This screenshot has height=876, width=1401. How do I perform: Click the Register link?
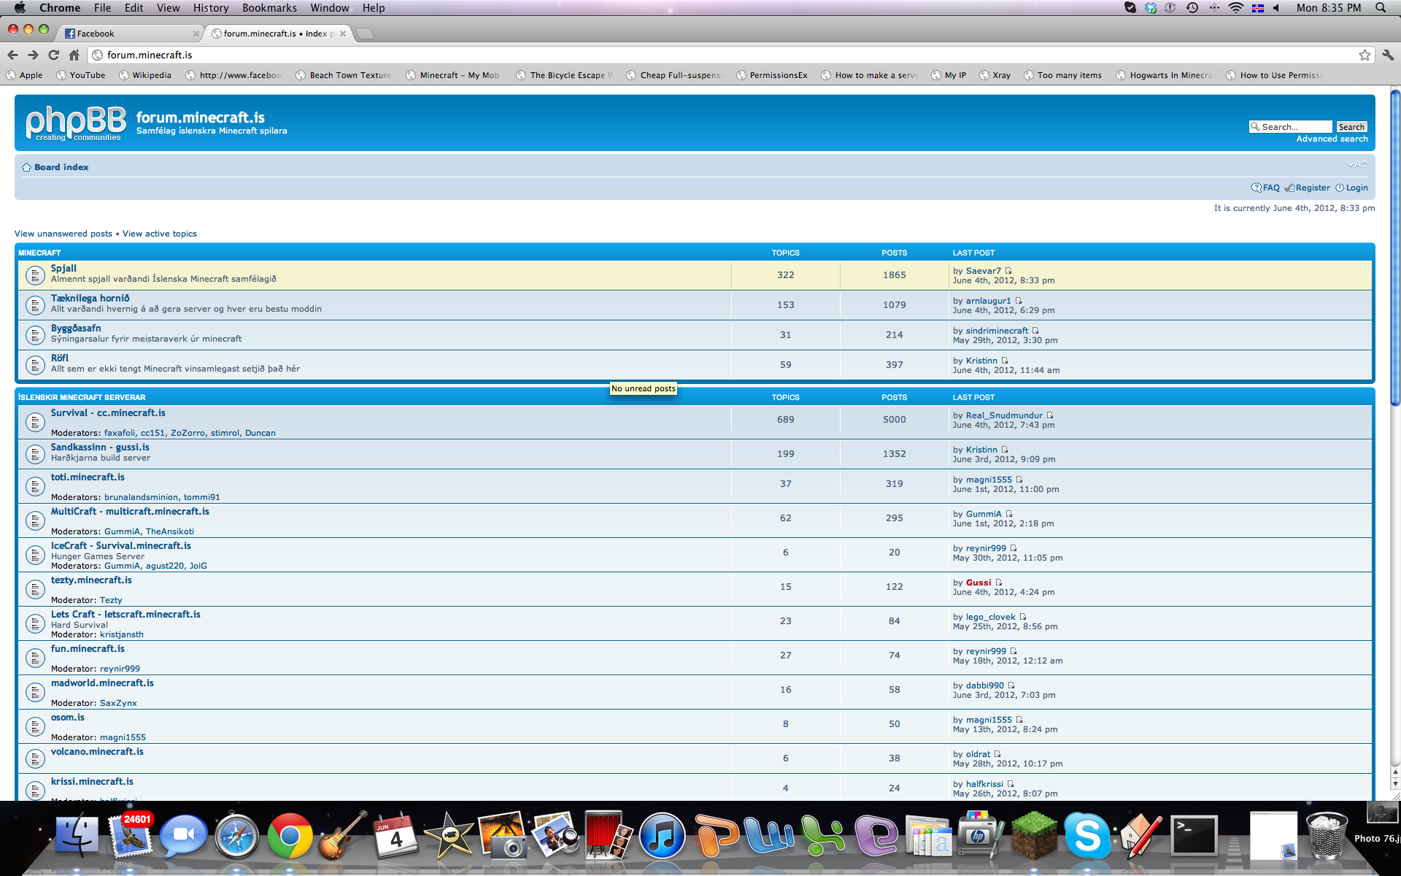(1313, 188)
